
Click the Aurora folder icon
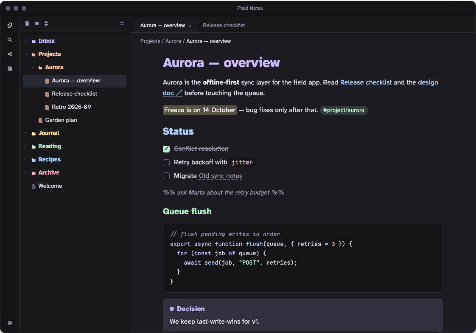click(40, 68)
